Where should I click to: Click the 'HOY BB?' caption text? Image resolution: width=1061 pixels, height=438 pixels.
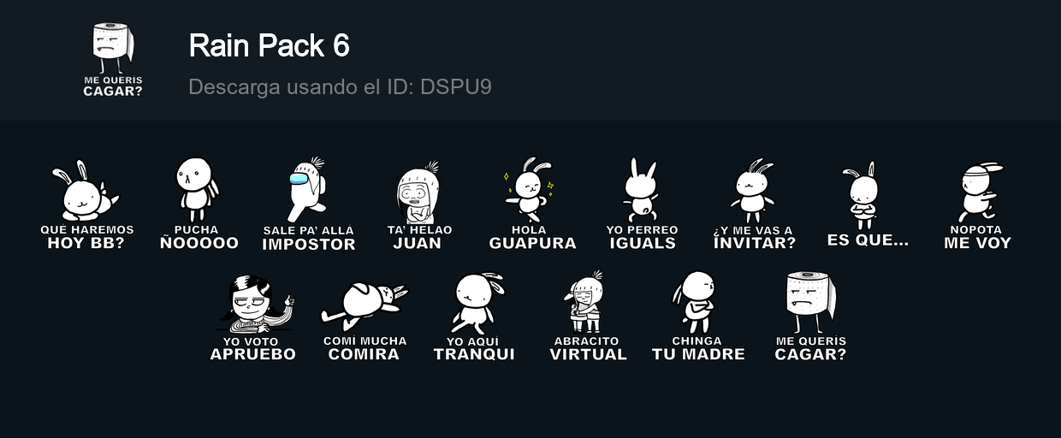pyautogui.click(x=86, y=243)
